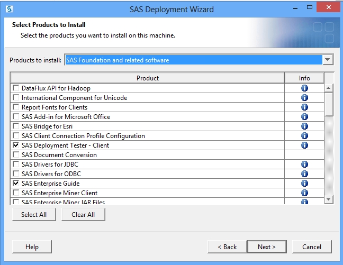The width and height of the screenshot is (343, 265).
Task: Click the Product column header
Action: (148, 78)
